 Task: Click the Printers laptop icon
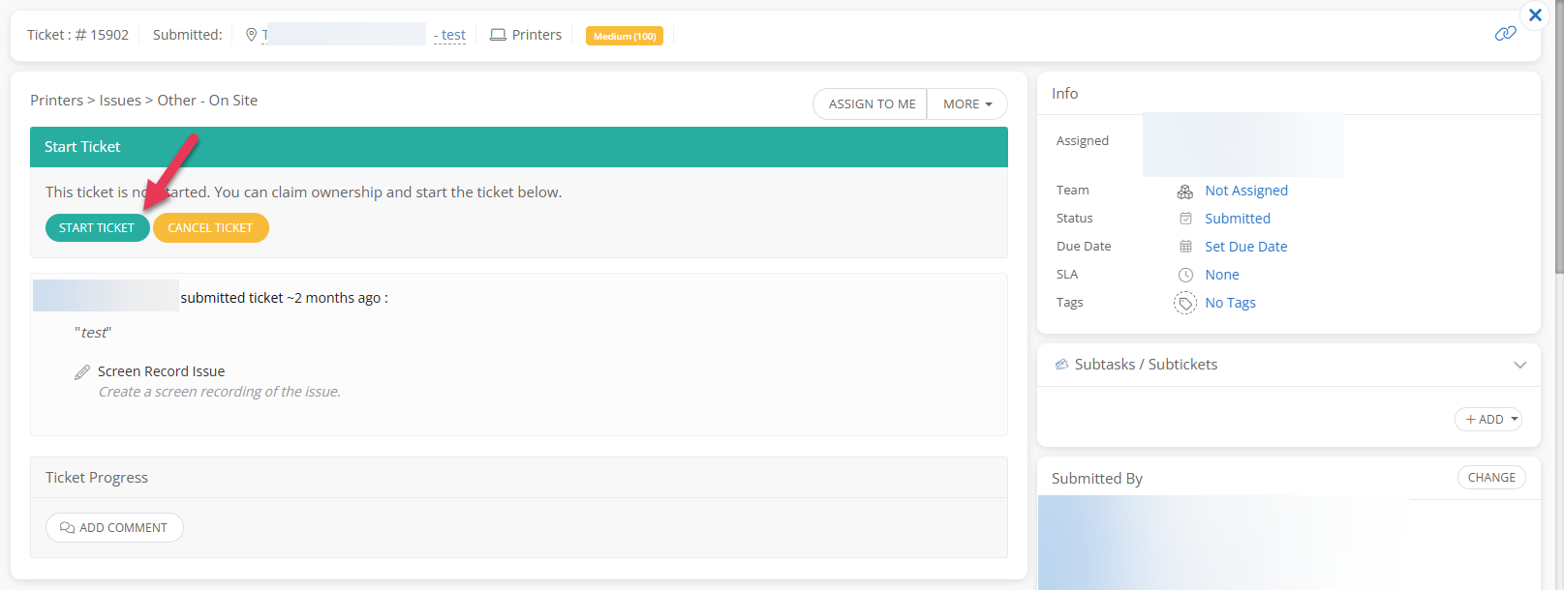tap(498, 35)
